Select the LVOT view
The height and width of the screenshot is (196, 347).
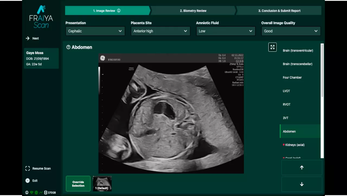(x=300, y=91)
